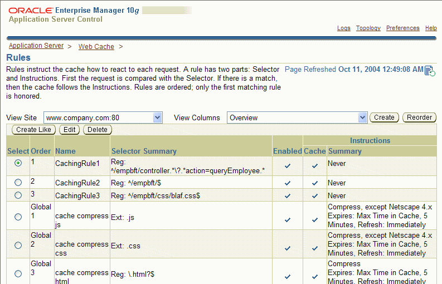The height and width of the screenshot is (284, 442).
Task: Click the Cache checkmark for cache compress css
Action: click(x=314, y=248)
